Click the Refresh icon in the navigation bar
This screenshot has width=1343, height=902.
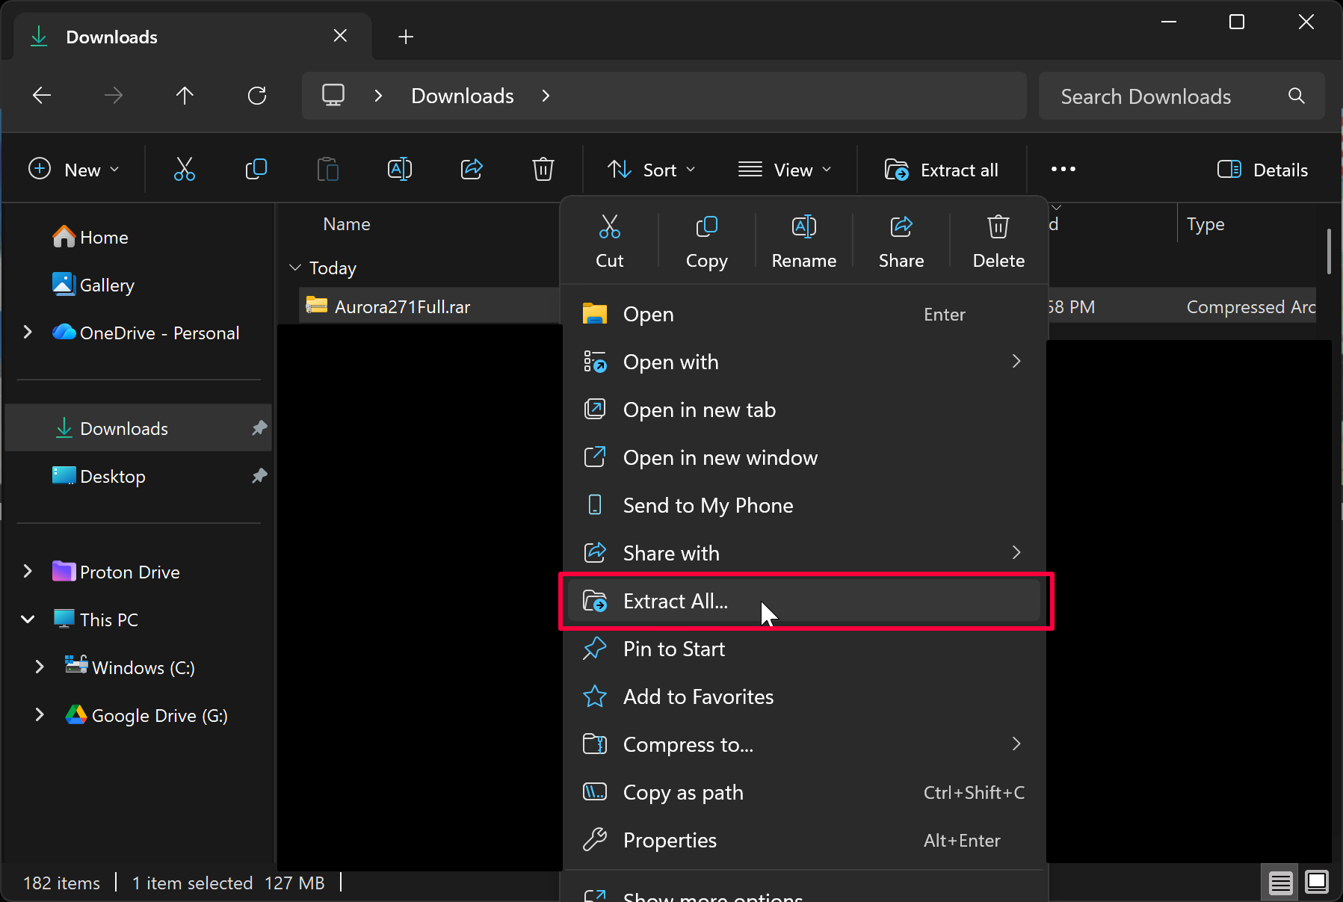click(x=257, y=96)
